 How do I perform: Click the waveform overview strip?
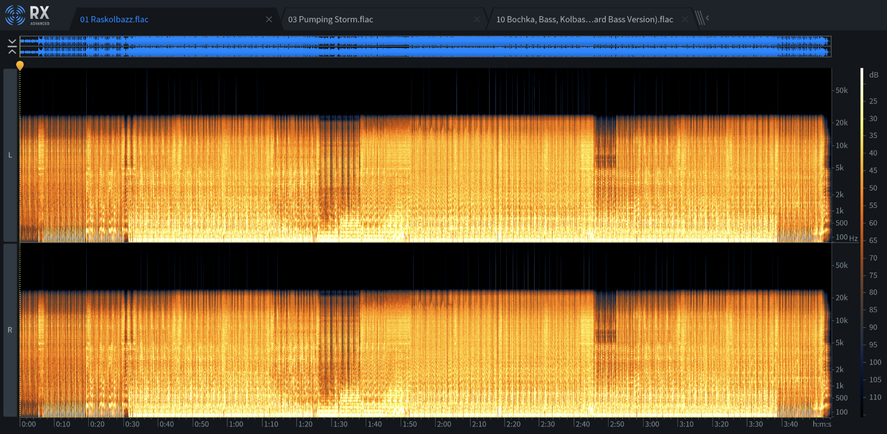[x=425, y=46]
